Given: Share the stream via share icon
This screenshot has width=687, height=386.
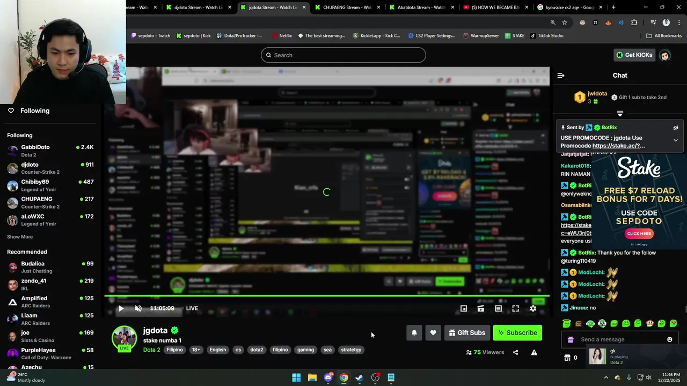Looking at the screenshot, I should tap(515, 352).
